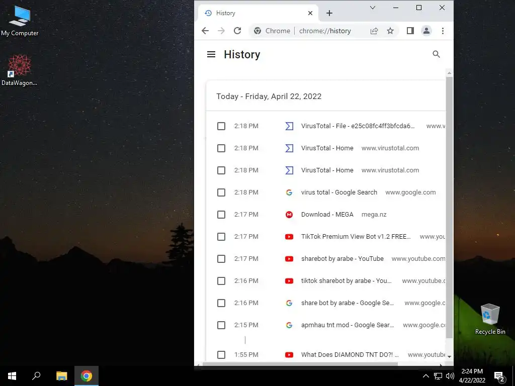
Task: Open a new tab with plus button
Action: [329, 13]
